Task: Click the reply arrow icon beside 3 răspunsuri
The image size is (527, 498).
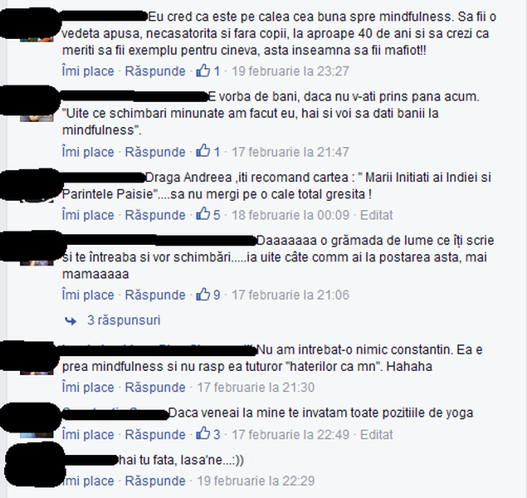Action: coord(71,321)
